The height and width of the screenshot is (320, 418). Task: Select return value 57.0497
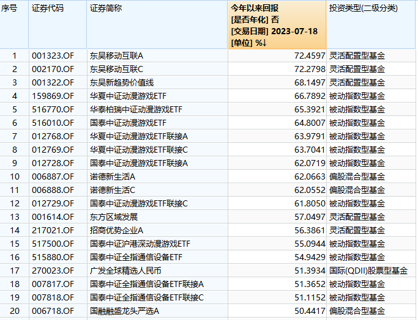point(310,217)
